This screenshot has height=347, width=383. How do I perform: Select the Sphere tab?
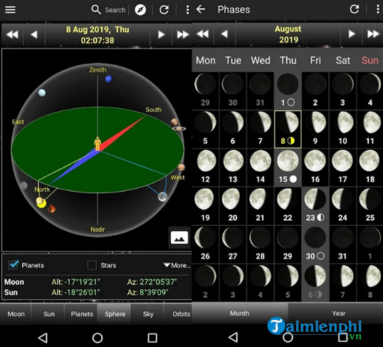pos(115,314)
